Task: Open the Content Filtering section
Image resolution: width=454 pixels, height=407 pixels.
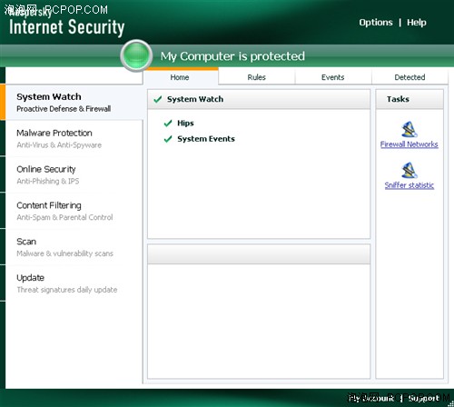Action: pyautogui.click(x=74, y=211)
